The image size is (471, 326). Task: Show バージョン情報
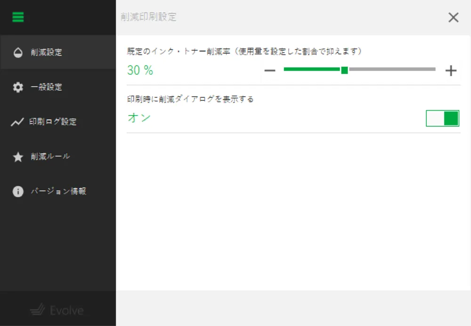coord(58,191)
